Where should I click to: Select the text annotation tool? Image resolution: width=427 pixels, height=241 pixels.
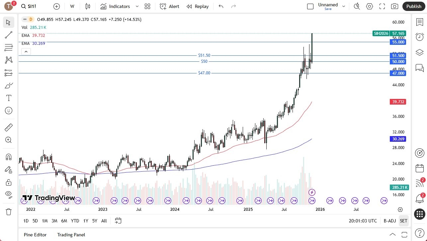[9, 98]
